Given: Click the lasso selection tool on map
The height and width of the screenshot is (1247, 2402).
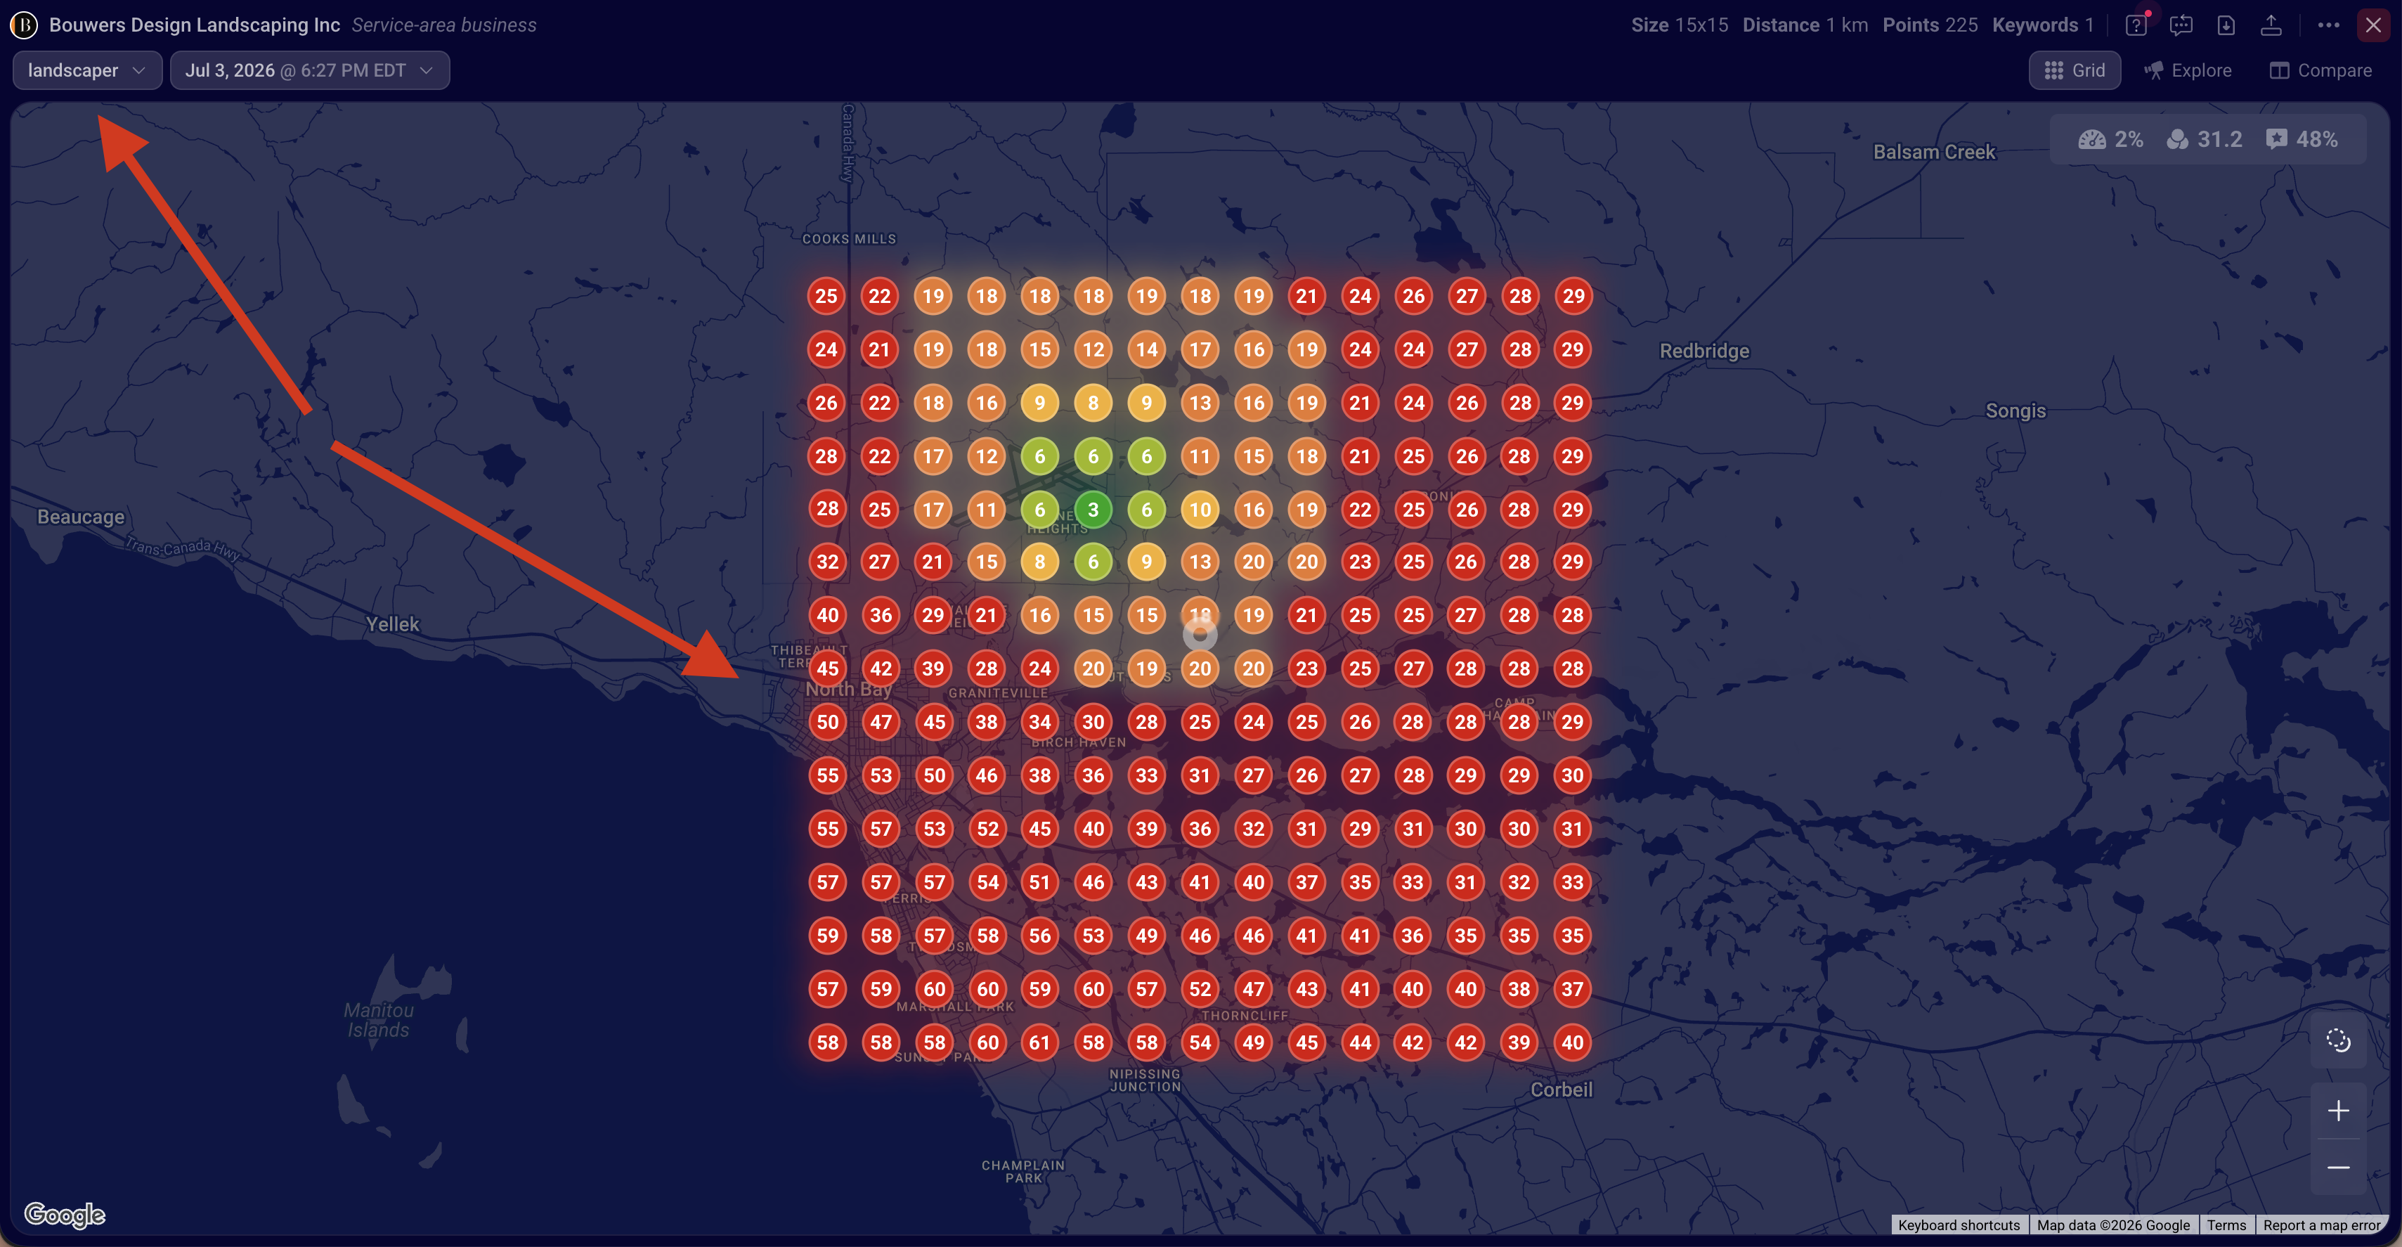Looking at the screenshot, I should click(x=2337, y=1040).
